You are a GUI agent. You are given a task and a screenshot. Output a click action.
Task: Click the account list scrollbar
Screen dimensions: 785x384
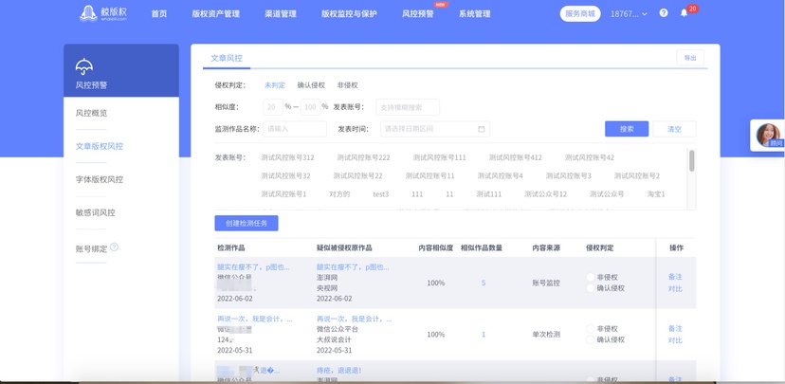click(692, 161)
